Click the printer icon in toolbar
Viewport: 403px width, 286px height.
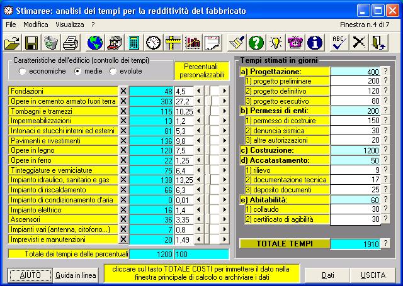(x=71, y=42)
